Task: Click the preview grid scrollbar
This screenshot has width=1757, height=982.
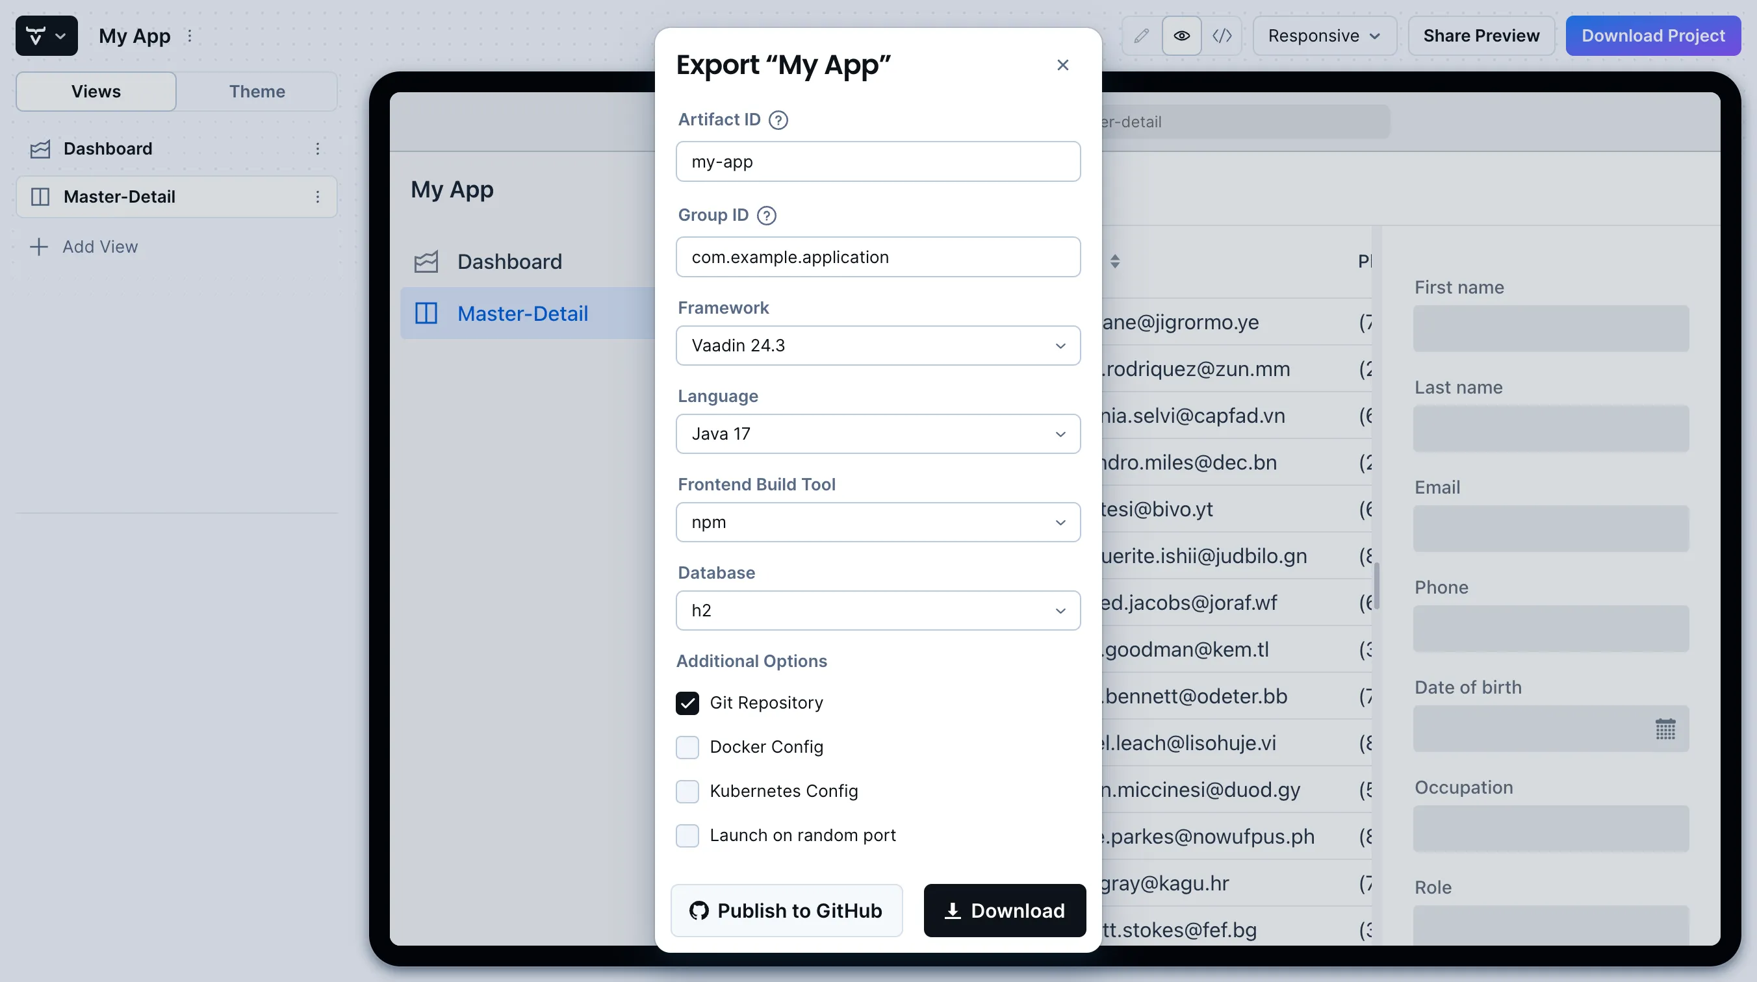Action: click(1376, 586)
